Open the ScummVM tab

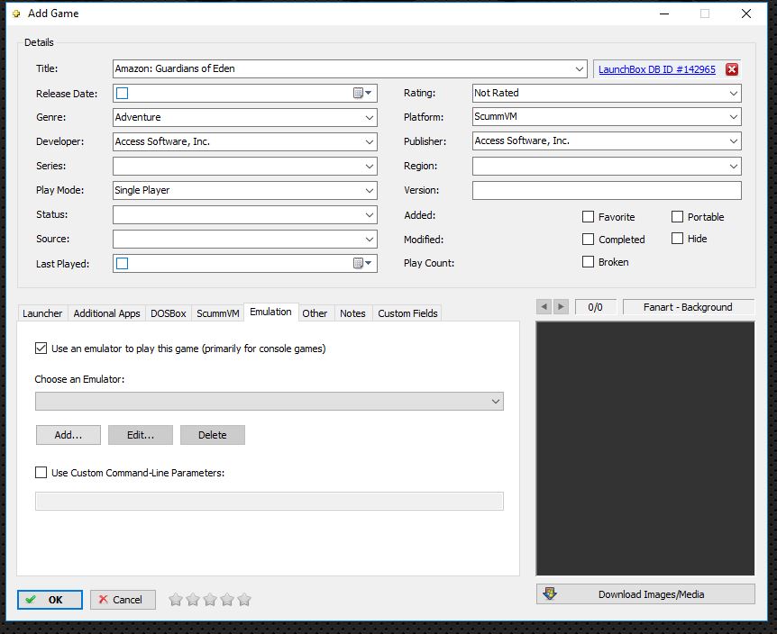pos(217,313)
